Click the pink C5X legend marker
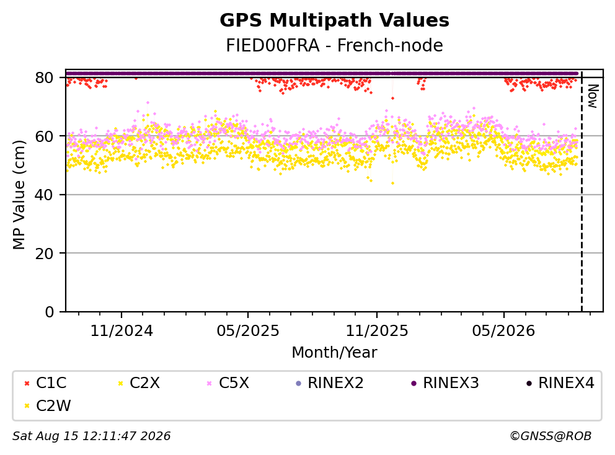 point(209,383)
